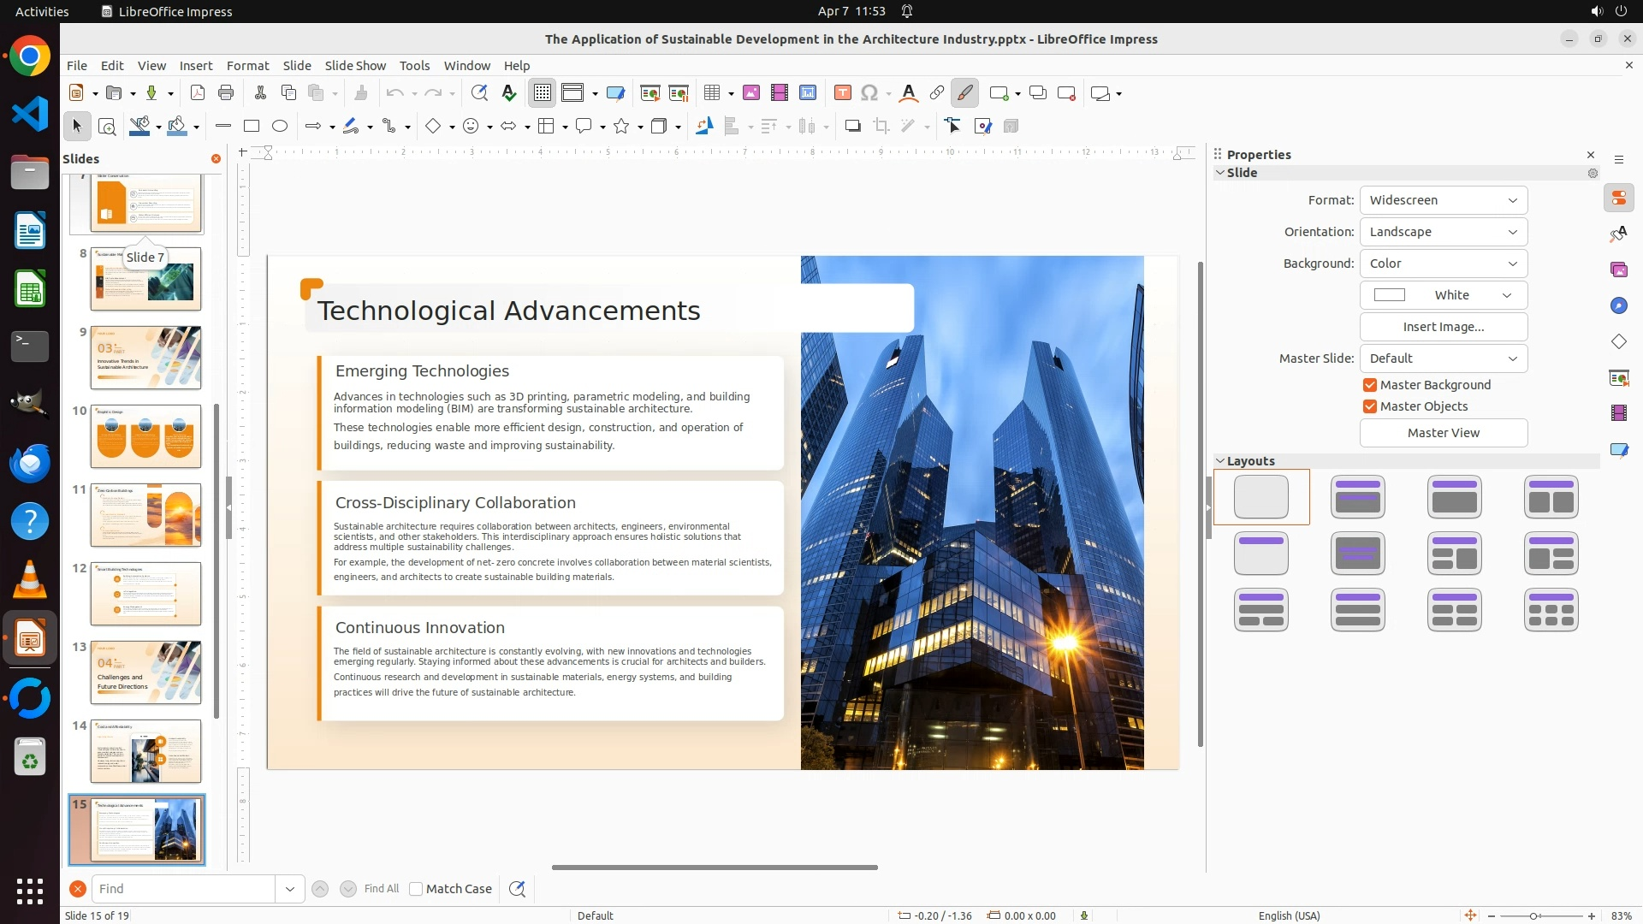
Task: Open the sidebar Gallery panel icon
Action: click(1618, 269)
